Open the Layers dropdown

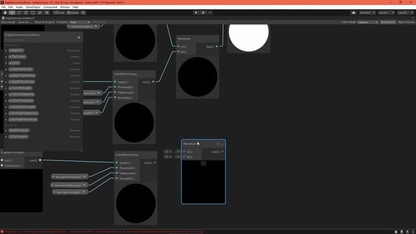(x=386, y=13)
